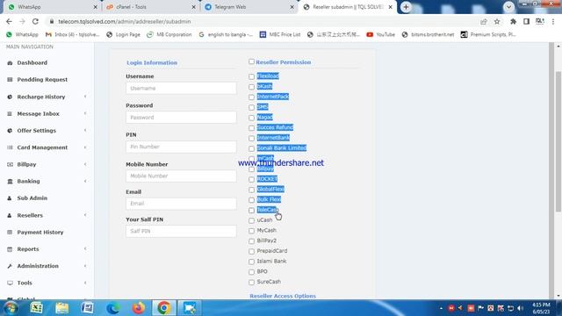562x316 pixels.
Task: Expand the Banking submenu arrow
Action: point(85,182)
